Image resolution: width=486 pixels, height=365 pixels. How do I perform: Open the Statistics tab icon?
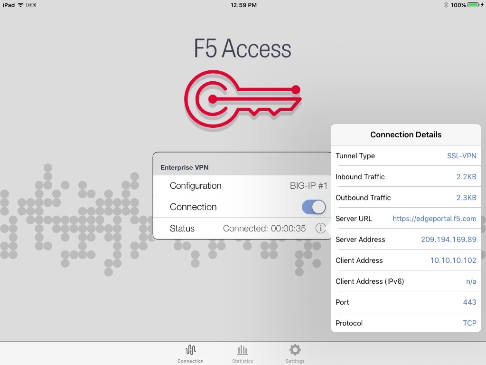[243, 350]
